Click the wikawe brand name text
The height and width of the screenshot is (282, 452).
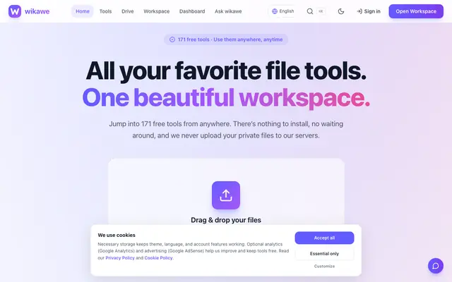[37, 11]
